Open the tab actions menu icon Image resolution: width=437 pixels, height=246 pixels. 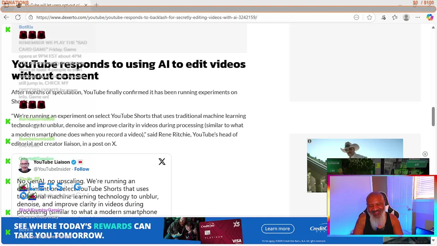pos(6,5)
